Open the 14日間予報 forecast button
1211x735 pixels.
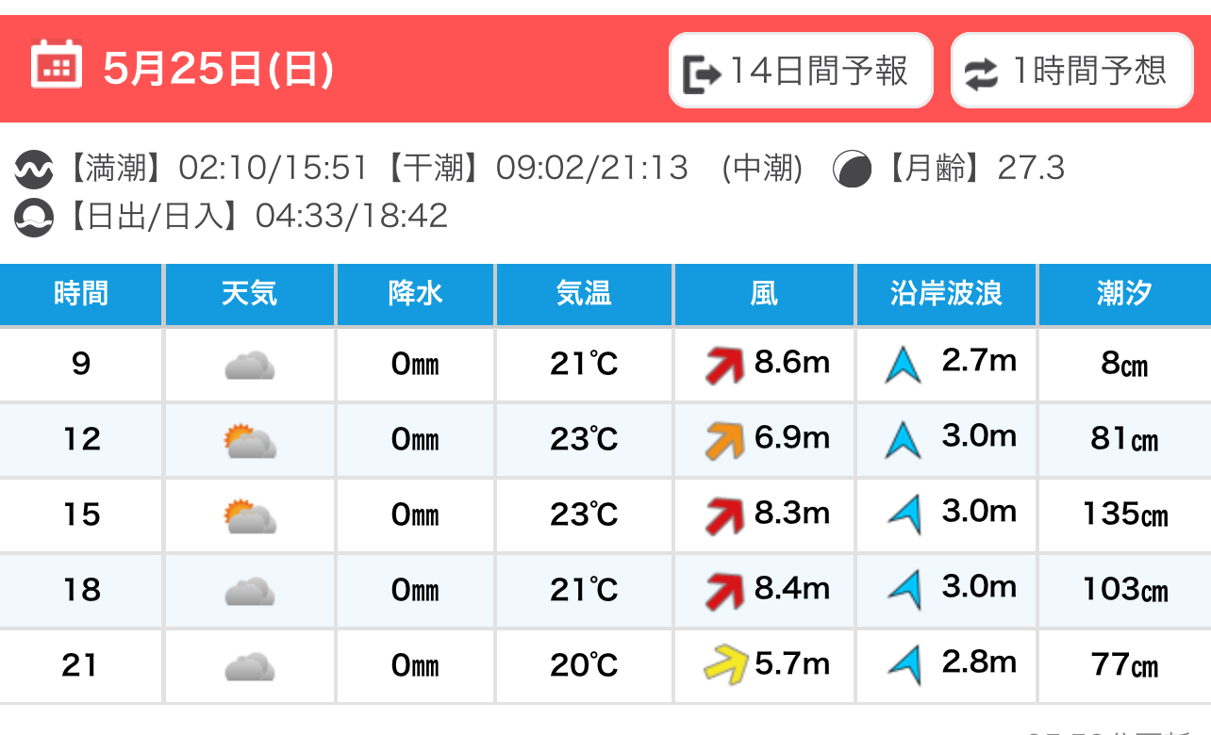801,71
